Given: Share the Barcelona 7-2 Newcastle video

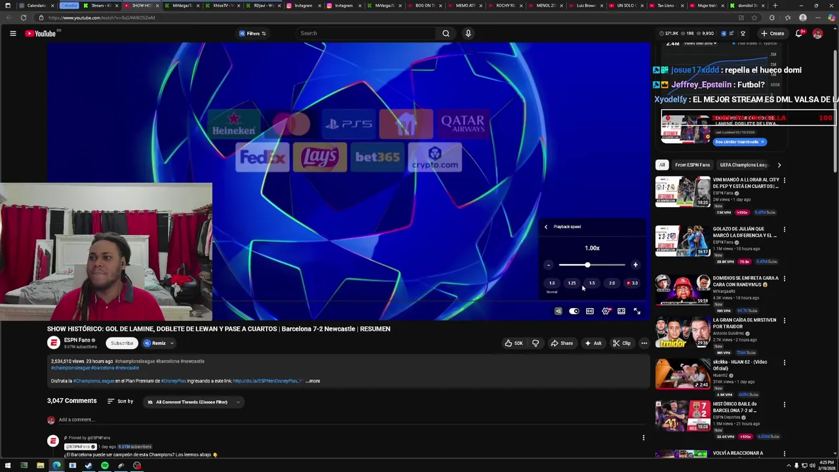Looking at the screenshot, I should coord(562,343).
